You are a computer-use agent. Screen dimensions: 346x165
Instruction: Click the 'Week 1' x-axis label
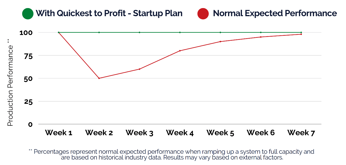(x=59, y=133)
